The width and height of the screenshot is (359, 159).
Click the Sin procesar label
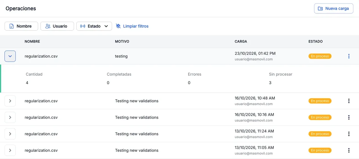click(280, 74)
